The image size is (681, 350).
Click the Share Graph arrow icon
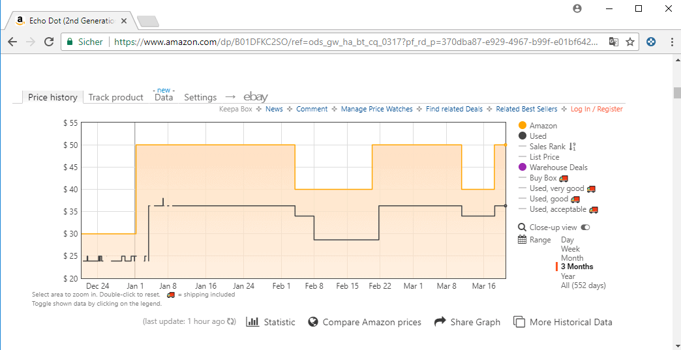[x=440, y=322]
